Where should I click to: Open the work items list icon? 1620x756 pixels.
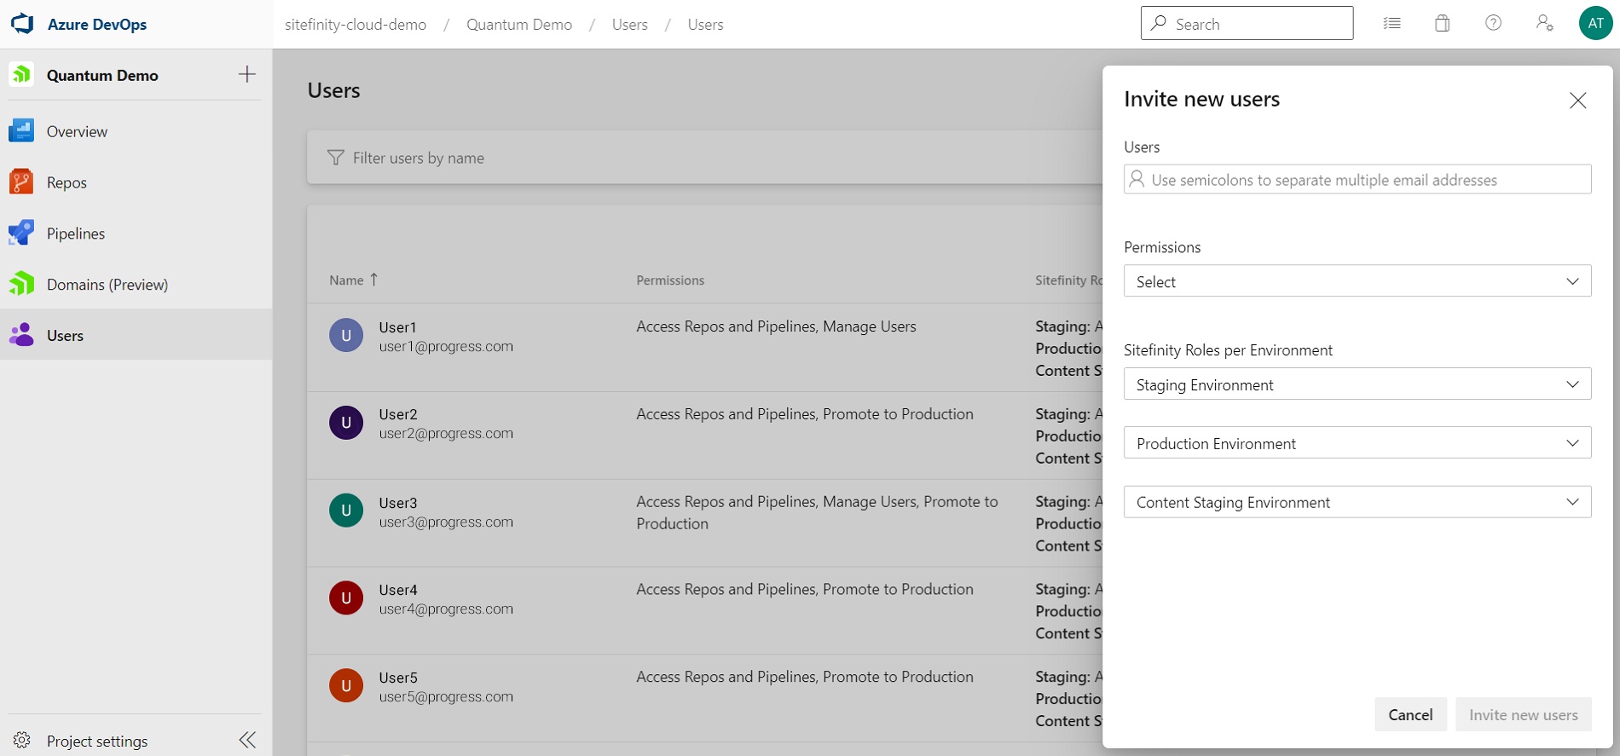coord(1391,24)
